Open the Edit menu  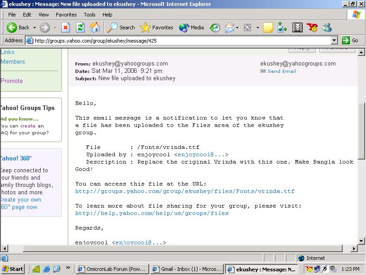click(27, 15)
